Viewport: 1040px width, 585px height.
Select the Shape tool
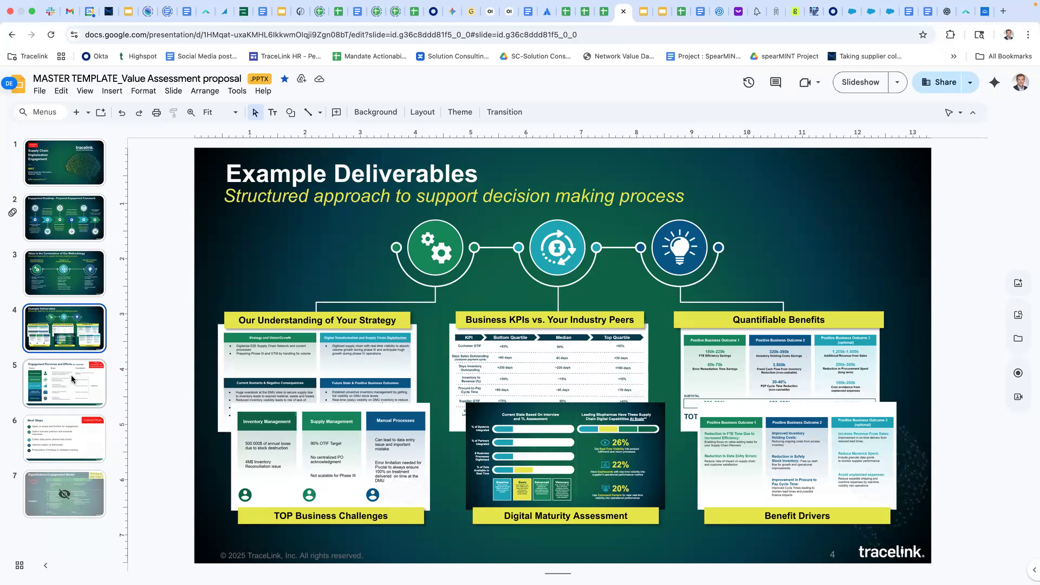coord(290,112)
